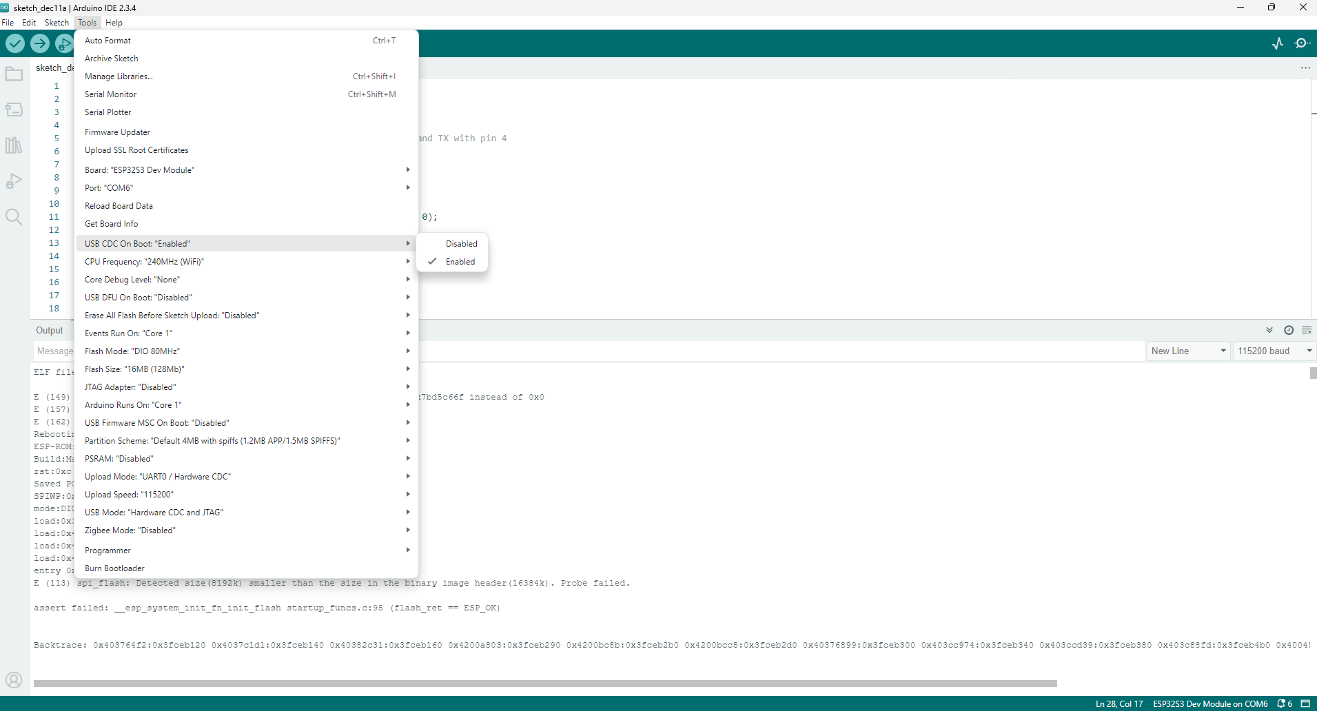Open the Boards Manager sidebar icon
This screenshot has height=711, width=1317.
[14, 110]
